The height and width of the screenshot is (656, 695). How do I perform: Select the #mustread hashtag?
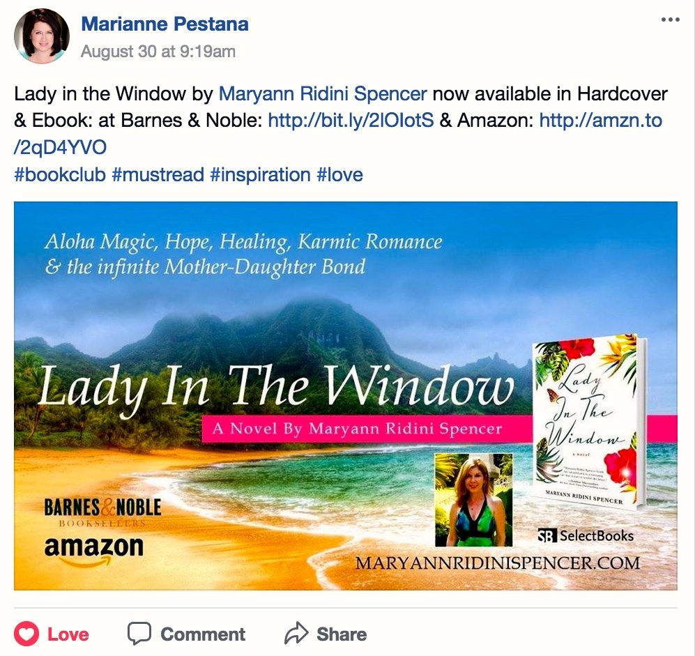tap(158, 175)
